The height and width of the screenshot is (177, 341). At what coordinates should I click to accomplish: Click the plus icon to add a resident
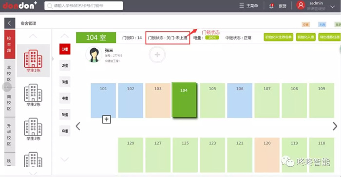point(157,55)
